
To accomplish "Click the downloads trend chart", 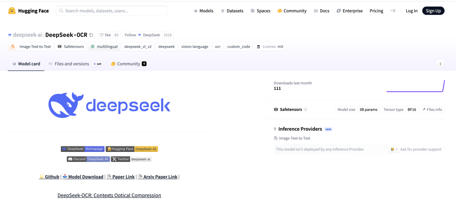I will (415, 86).
